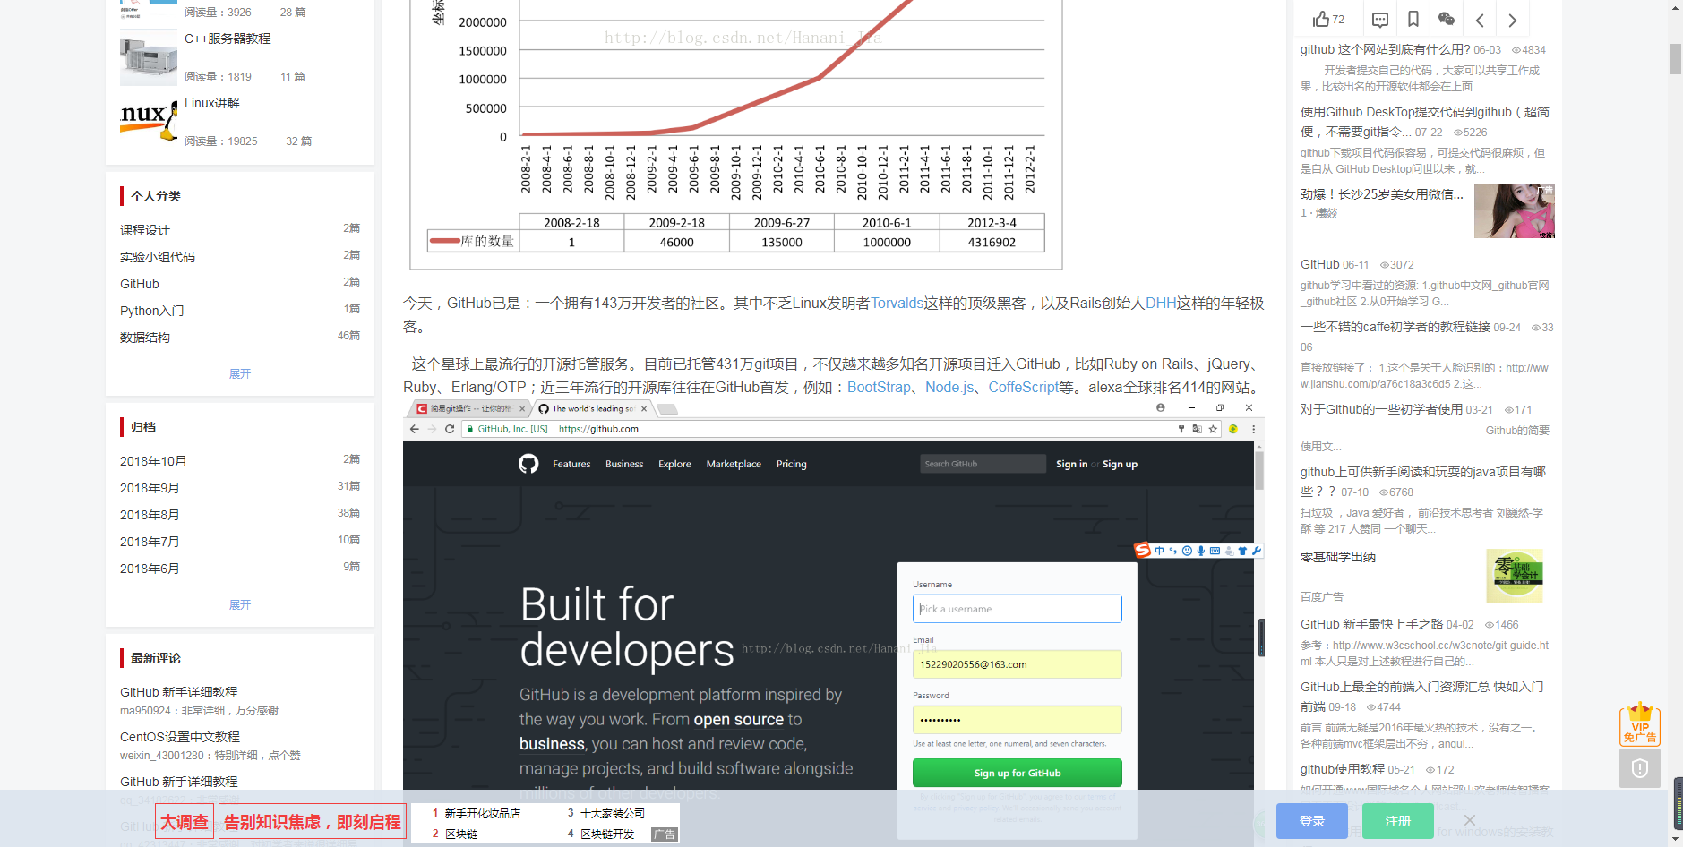Screen dimensions: 1683x847
Task: Follow the Torvalds hyperlink in the article
Action: tap(897, 303)
